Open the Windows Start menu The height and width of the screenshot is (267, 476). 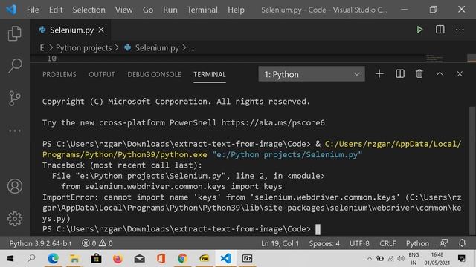point(10,258)
